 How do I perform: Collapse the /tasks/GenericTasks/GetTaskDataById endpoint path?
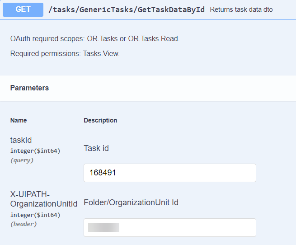[x=127, y=9]
